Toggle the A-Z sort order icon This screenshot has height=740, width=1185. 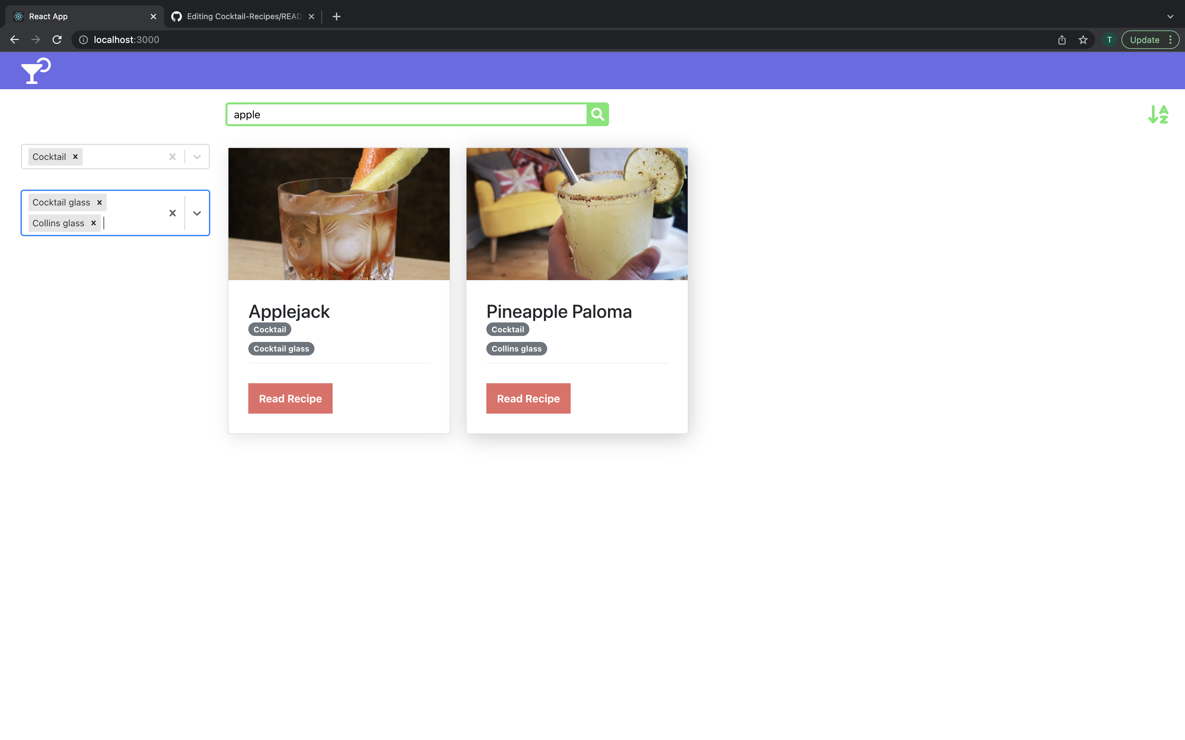[1158, 114]
